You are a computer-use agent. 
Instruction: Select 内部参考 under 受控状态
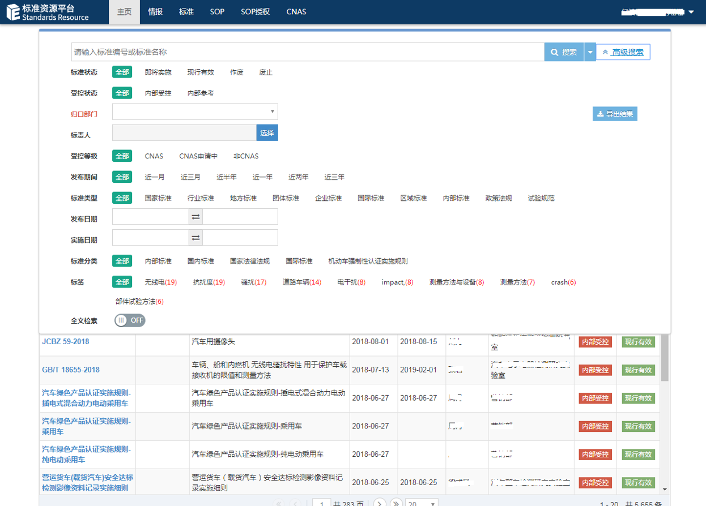[201, 93]
